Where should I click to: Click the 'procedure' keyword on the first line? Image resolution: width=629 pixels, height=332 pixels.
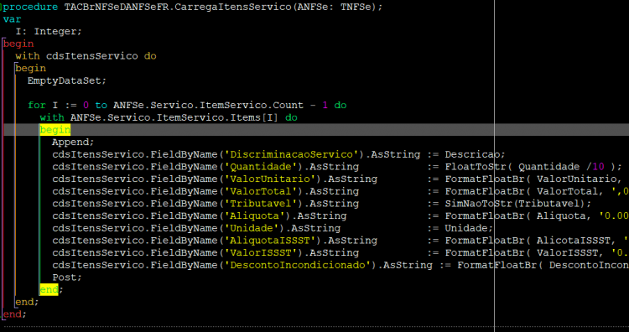(31, 7)
